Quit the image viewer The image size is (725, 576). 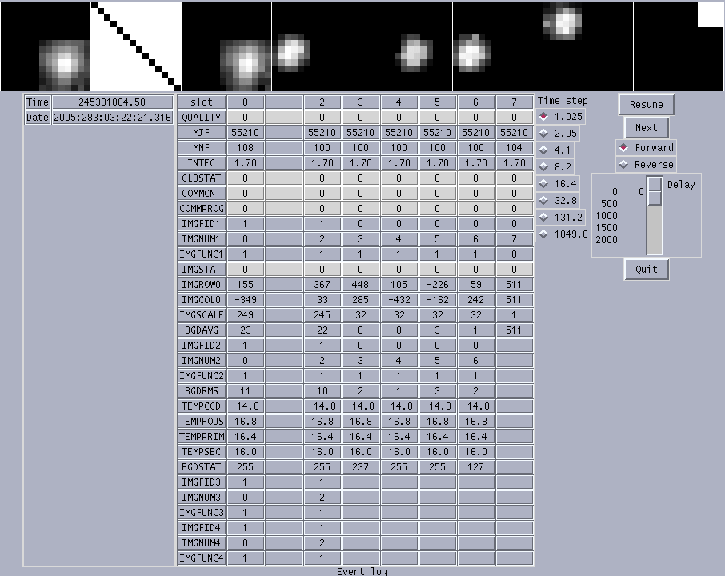646,269
